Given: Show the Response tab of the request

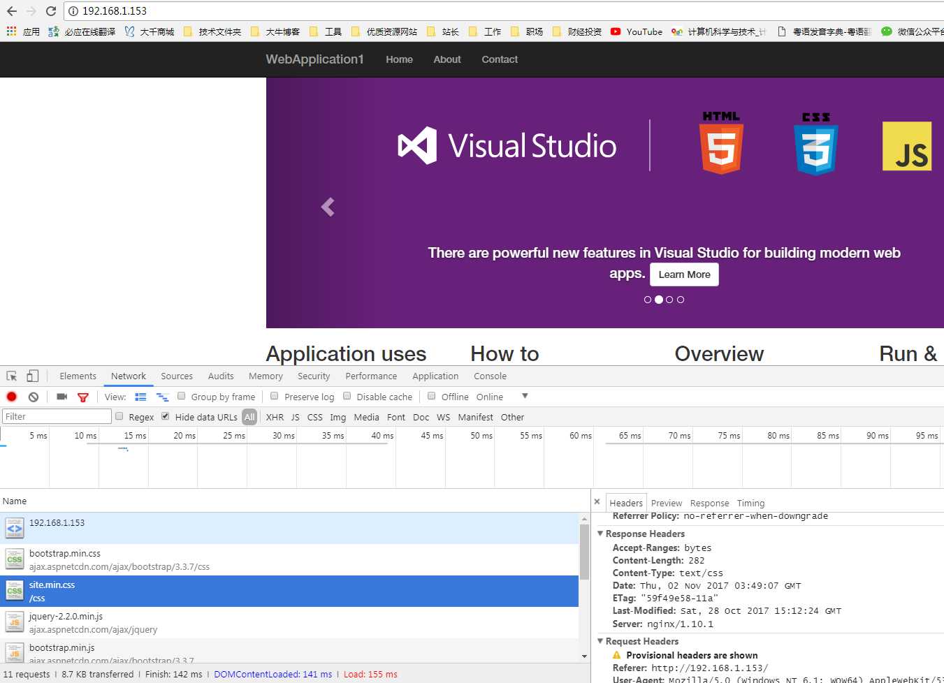Looking at the screenshot, I should [x=709, y=503].
